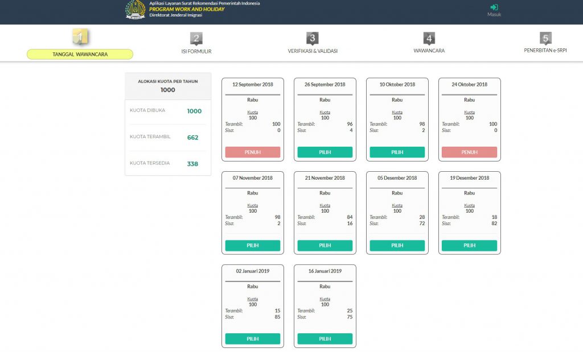583x352 pixels.
Task: Select step 4 Wawancara icon
Action: coord(429,38)
